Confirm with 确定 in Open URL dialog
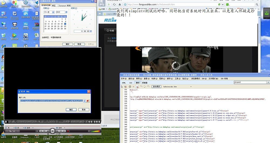Viewport: 270px width, 143px height. coord(71,110)
